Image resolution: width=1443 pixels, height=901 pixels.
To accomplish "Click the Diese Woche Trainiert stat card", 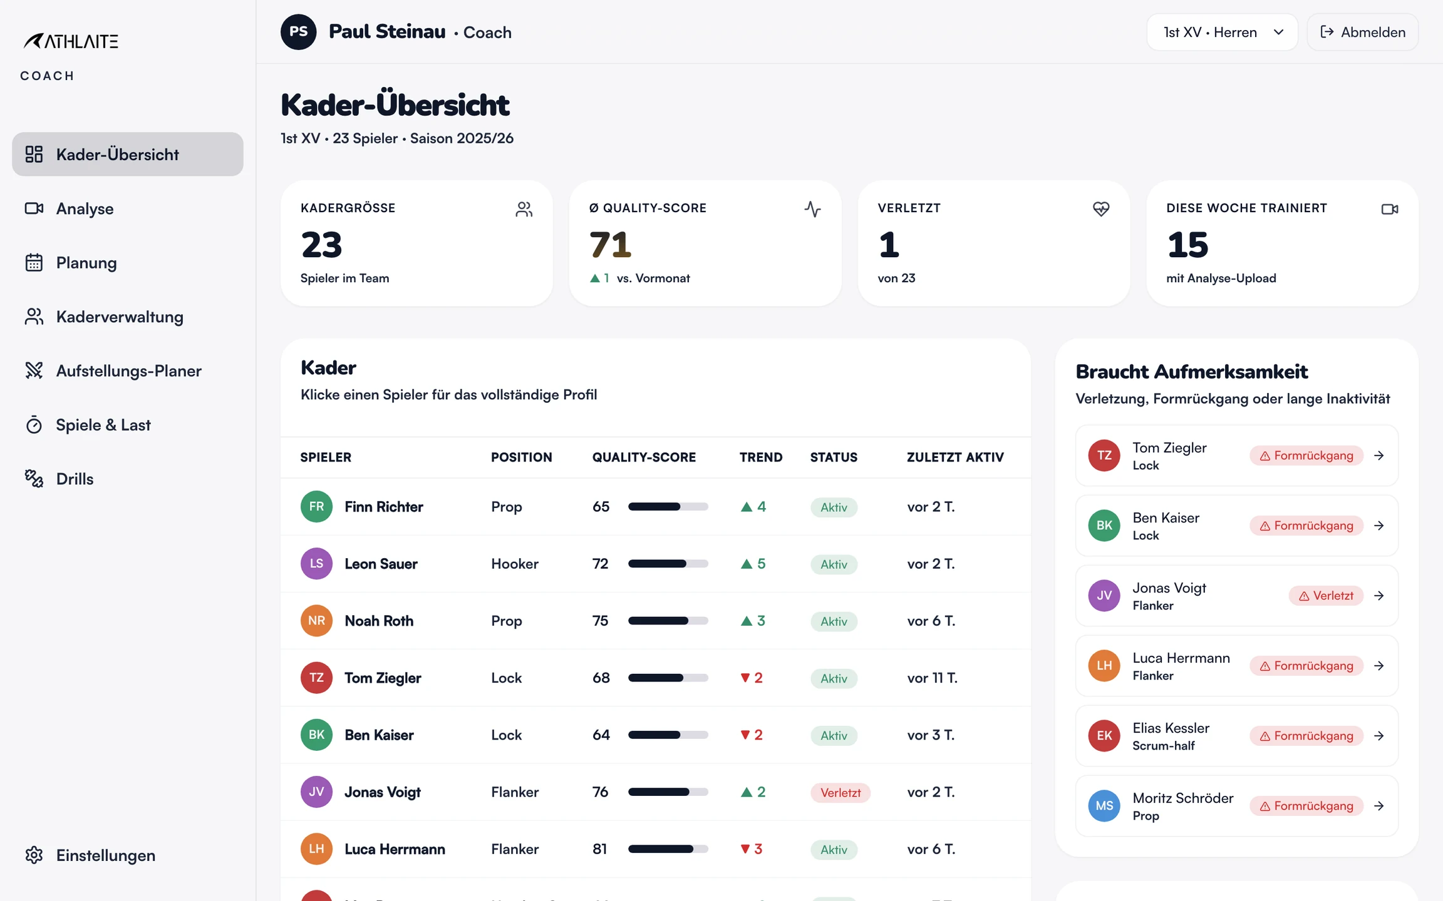I will click(x=1282, y=243).
